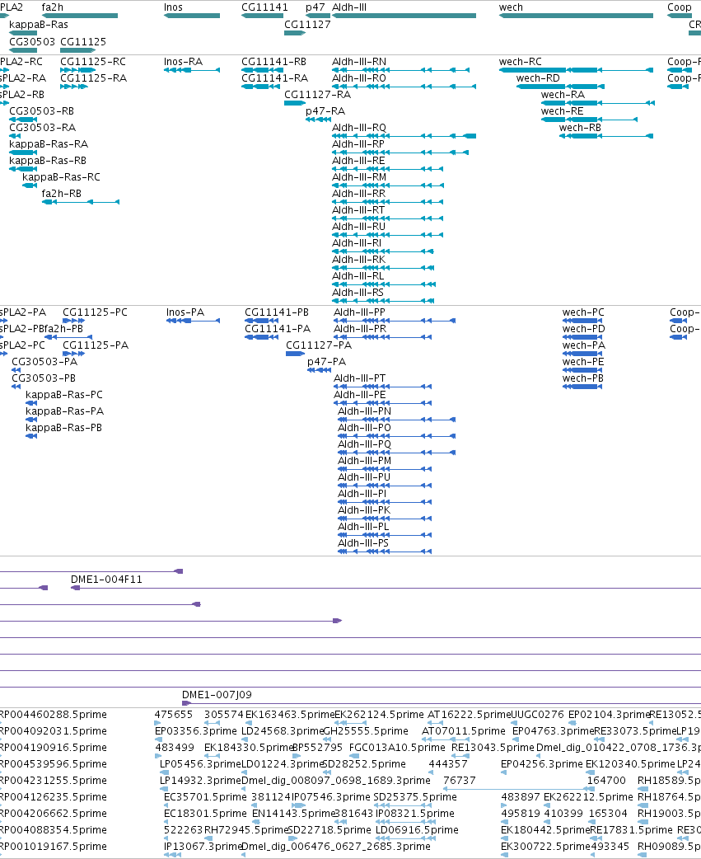The height and width of the screenshot is (859, 701).
Task: Click the LD06916.5prime EST label
Action: coord(417,829)
